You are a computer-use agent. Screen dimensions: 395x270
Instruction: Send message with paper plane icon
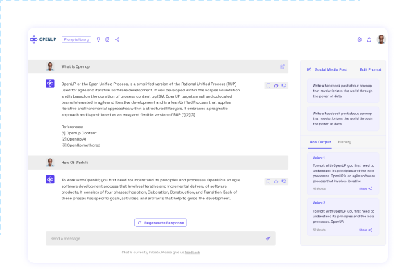coord(268,238)
